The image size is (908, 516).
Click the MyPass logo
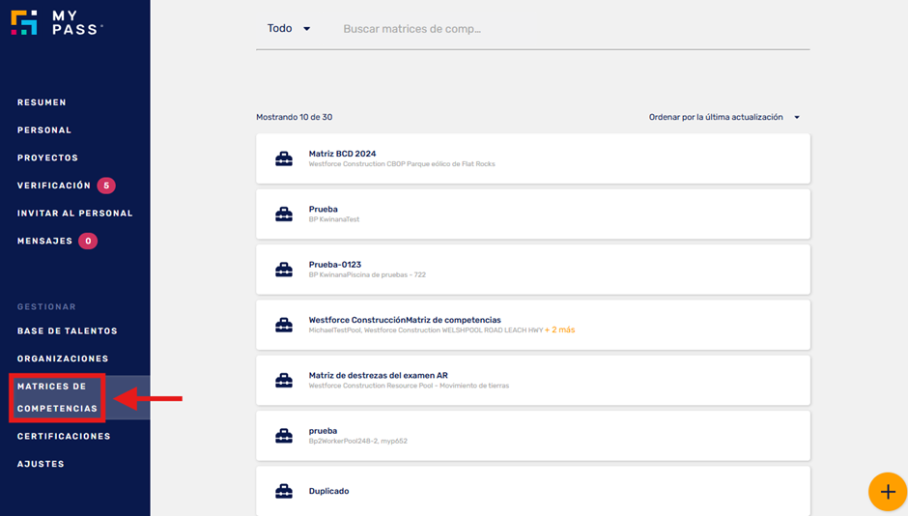[x=57, y=22]
